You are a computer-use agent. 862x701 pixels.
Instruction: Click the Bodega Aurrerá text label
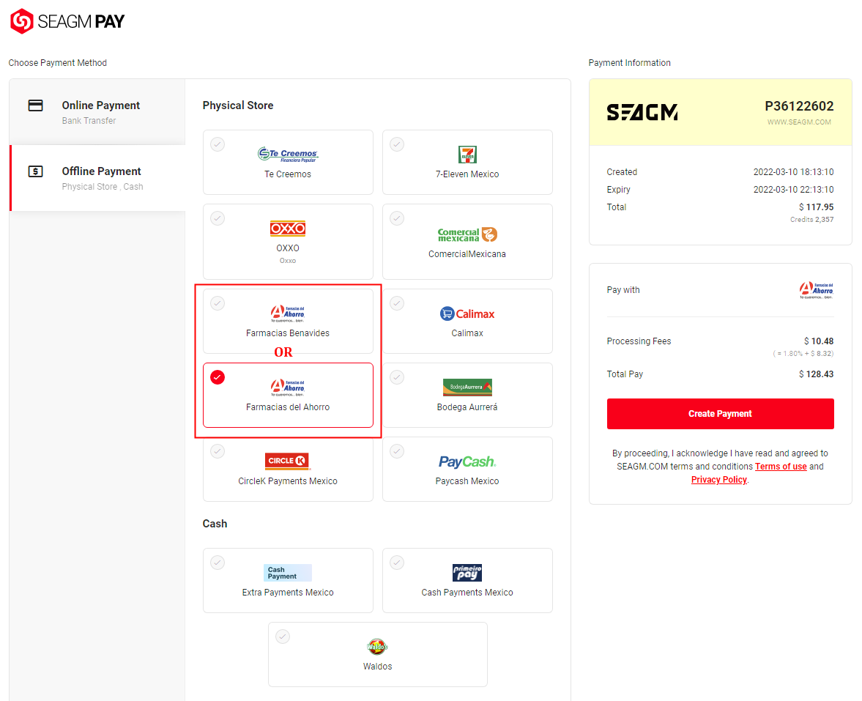pyautogui.click(x=467, y=407)
